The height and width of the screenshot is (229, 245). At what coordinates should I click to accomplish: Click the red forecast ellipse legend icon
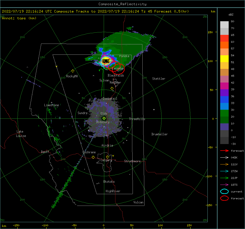tap(224, 198)
